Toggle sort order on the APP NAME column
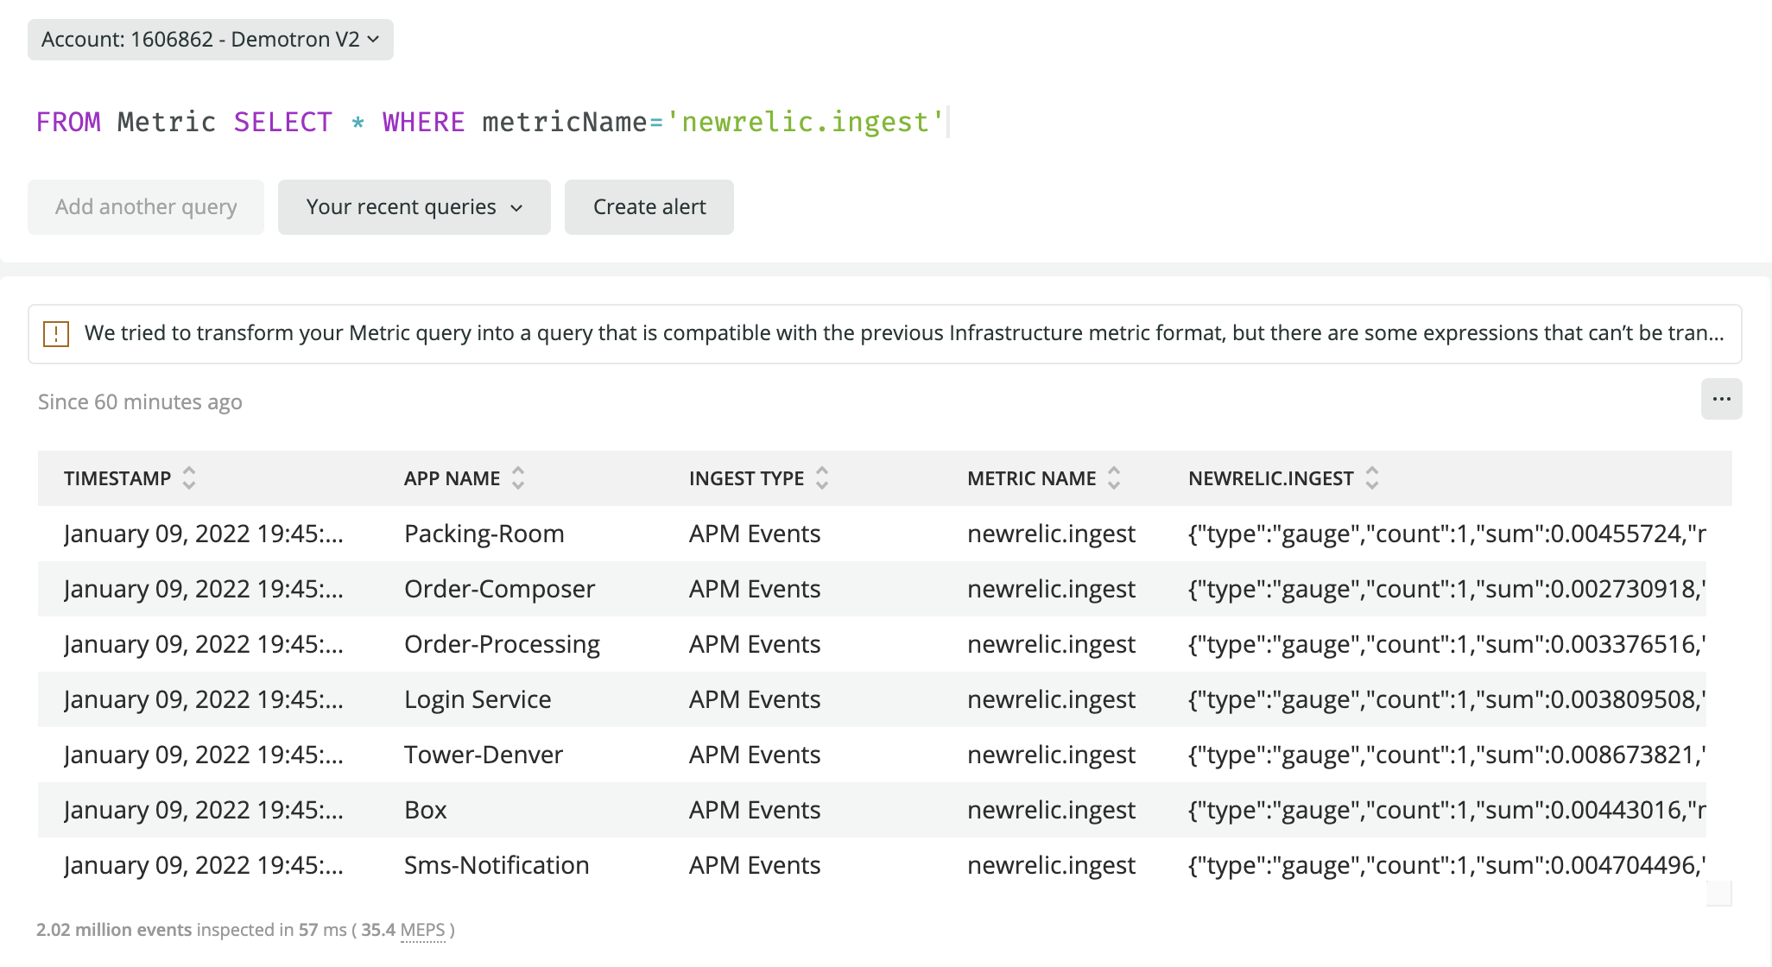The height and width of the screenshot is (967, 1772). pos(517,477)
